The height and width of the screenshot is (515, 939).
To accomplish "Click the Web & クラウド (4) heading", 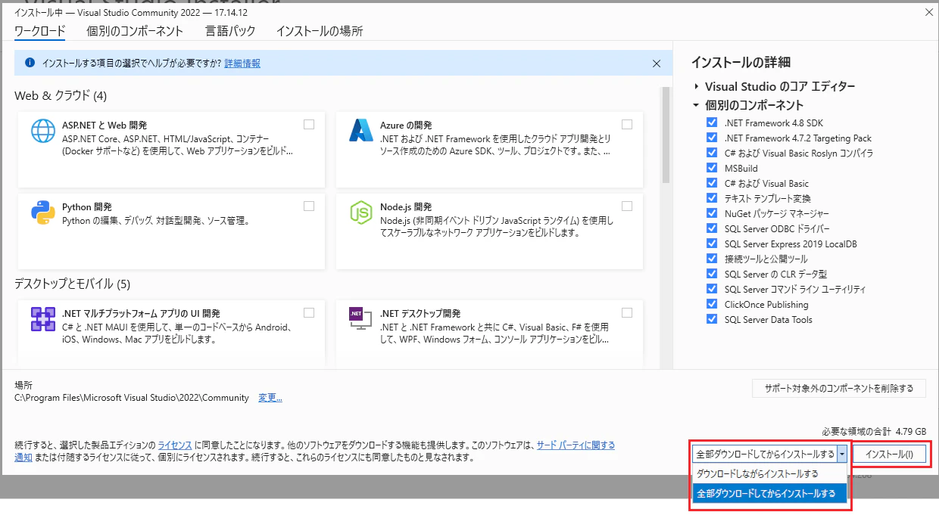I will 61,95.
